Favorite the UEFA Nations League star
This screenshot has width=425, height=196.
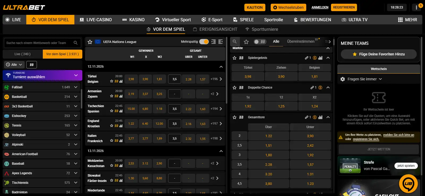(90, 42)
